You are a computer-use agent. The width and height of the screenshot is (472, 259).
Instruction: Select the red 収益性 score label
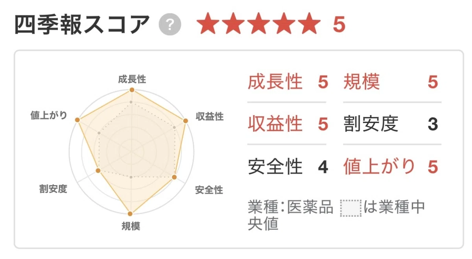coord(275,124)
